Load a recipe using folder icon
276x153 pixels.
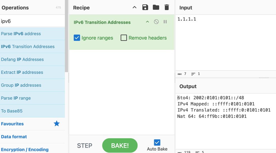(x=156, y=8)
